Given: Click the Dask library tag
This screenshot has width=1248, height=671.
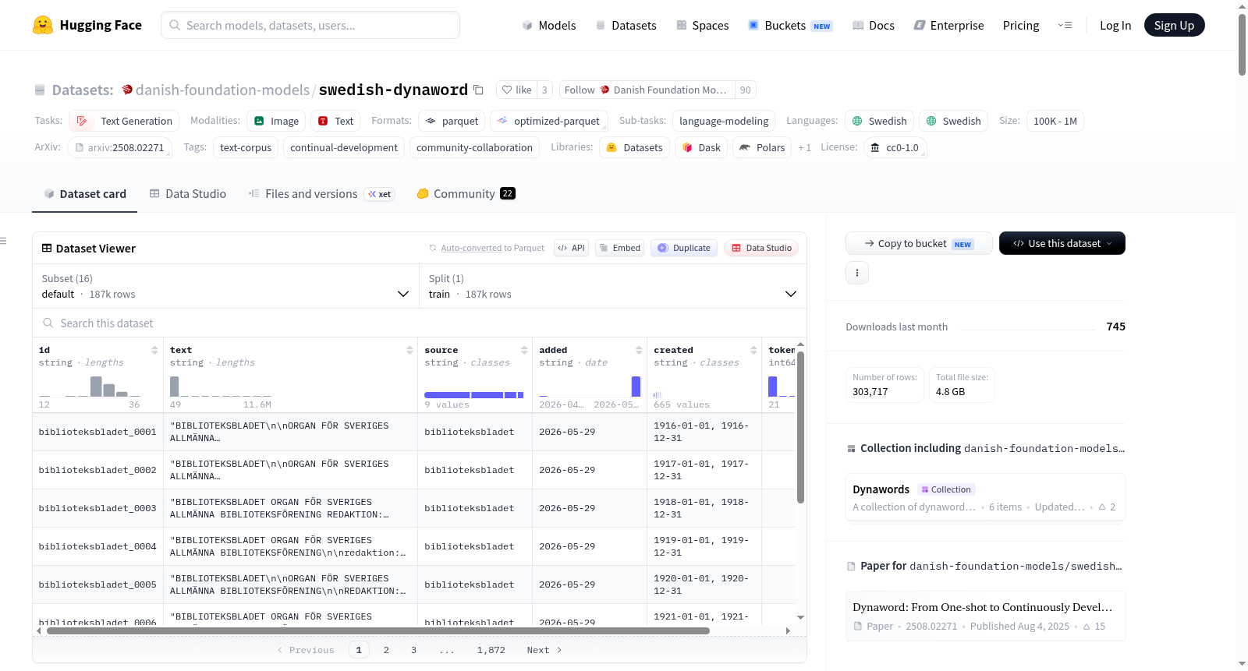Looking at the screenshot, I should tap(701, 147).
